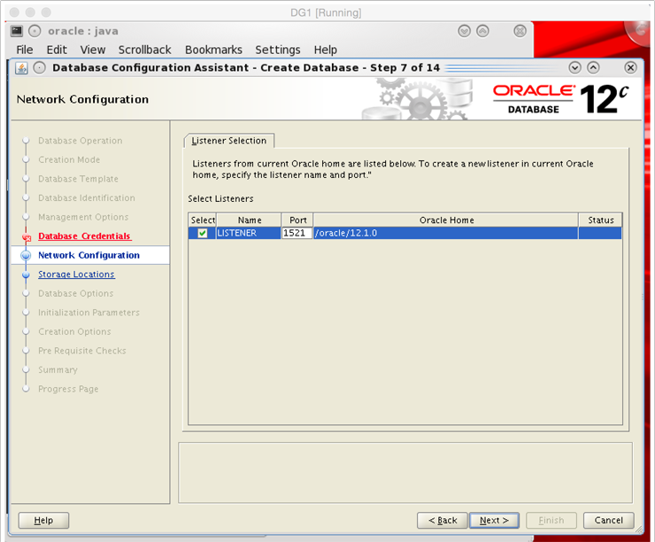Click the Progress Page step
The width and height of the screenshot is (655, 542).
coord(68,389)
